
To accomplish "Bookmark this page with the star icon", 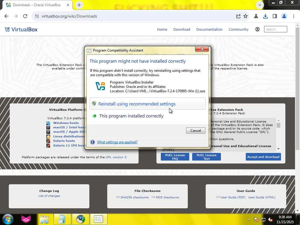I will pos(246,16).
